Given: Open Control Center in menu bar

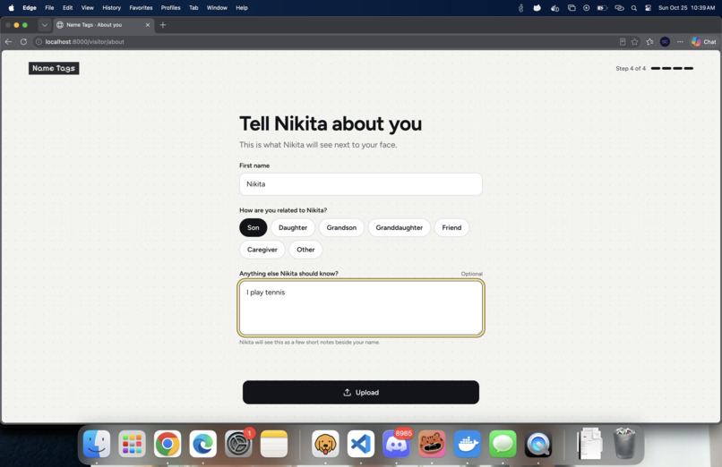Looking at the screenshot, I should pyautogui.click(x=648, y=8).
